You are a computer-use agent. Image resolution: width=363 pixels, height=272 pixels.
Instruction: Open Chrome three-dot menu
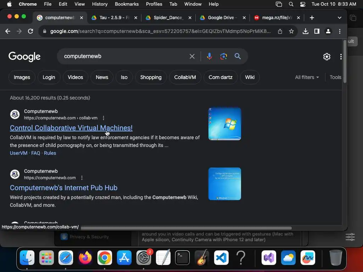[340, 31]
